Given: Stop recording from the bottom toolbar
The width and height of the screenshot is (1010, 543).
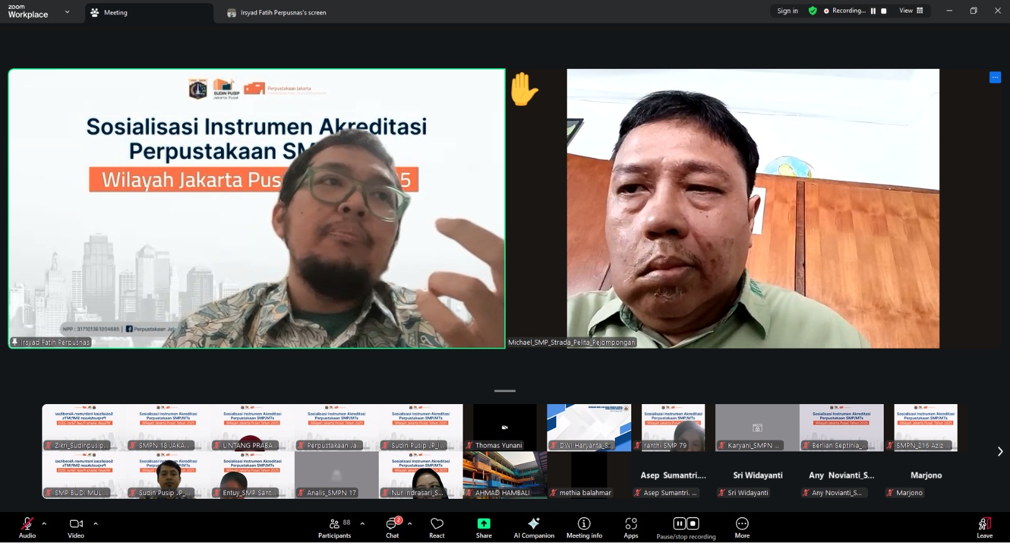Looking at the screenshot, I should [x=693, y=523].
